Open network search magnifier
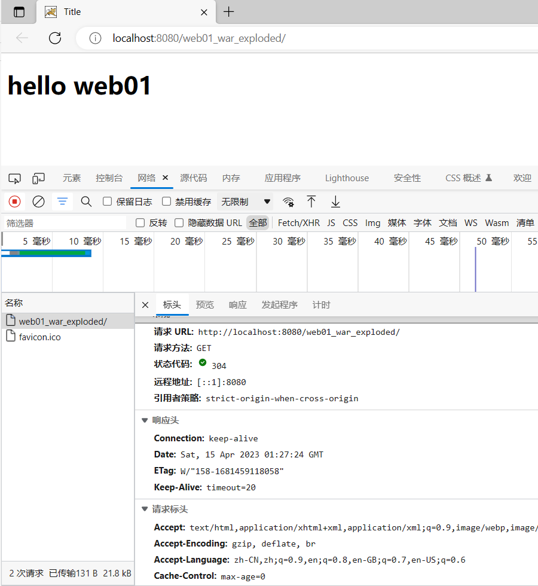The width and height of the screenshot is (538, 586). pos(86,202)
